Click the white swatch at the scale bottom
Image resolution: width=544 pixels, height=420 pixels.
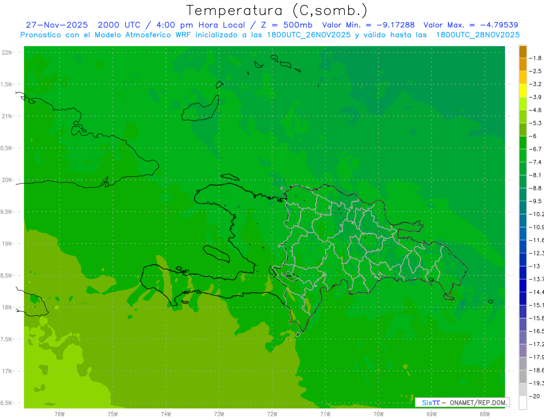[x=523, y=403]
